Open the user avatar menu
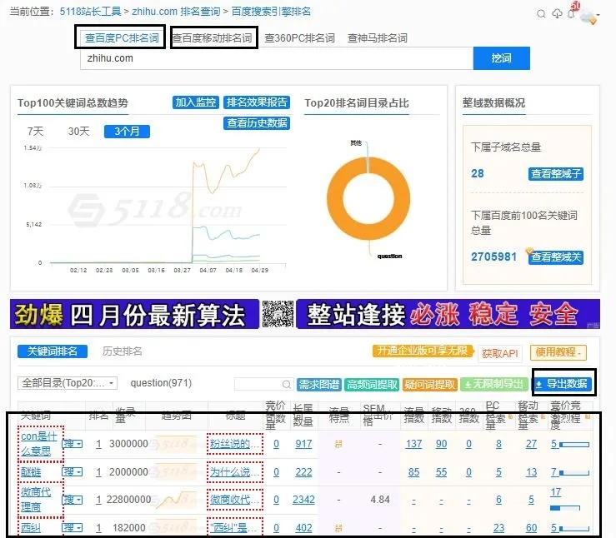Viewport: 616px width, 538px height. tap(588, 17)
